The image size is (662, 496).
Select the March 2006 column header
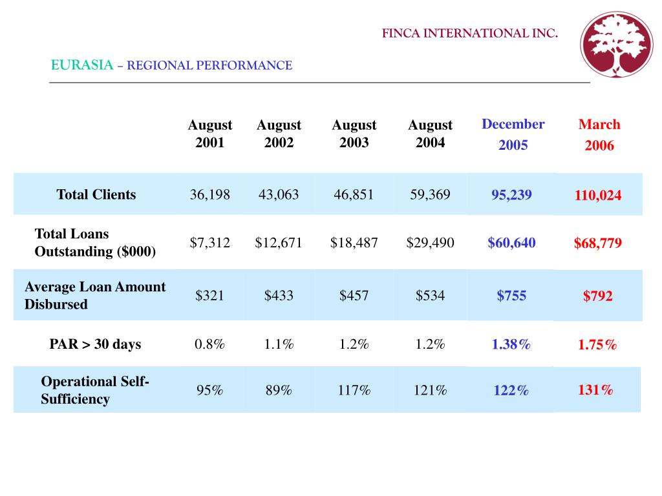[x=599, y=134]
